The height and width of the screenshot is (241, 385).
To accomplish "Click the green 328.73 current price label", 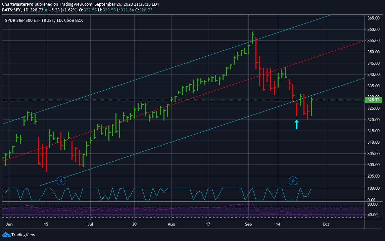I will 373,100.
